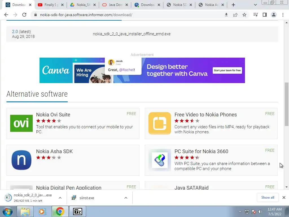
Task: Show hidden tray icons arrow
Action: click(x=240, y=212)
